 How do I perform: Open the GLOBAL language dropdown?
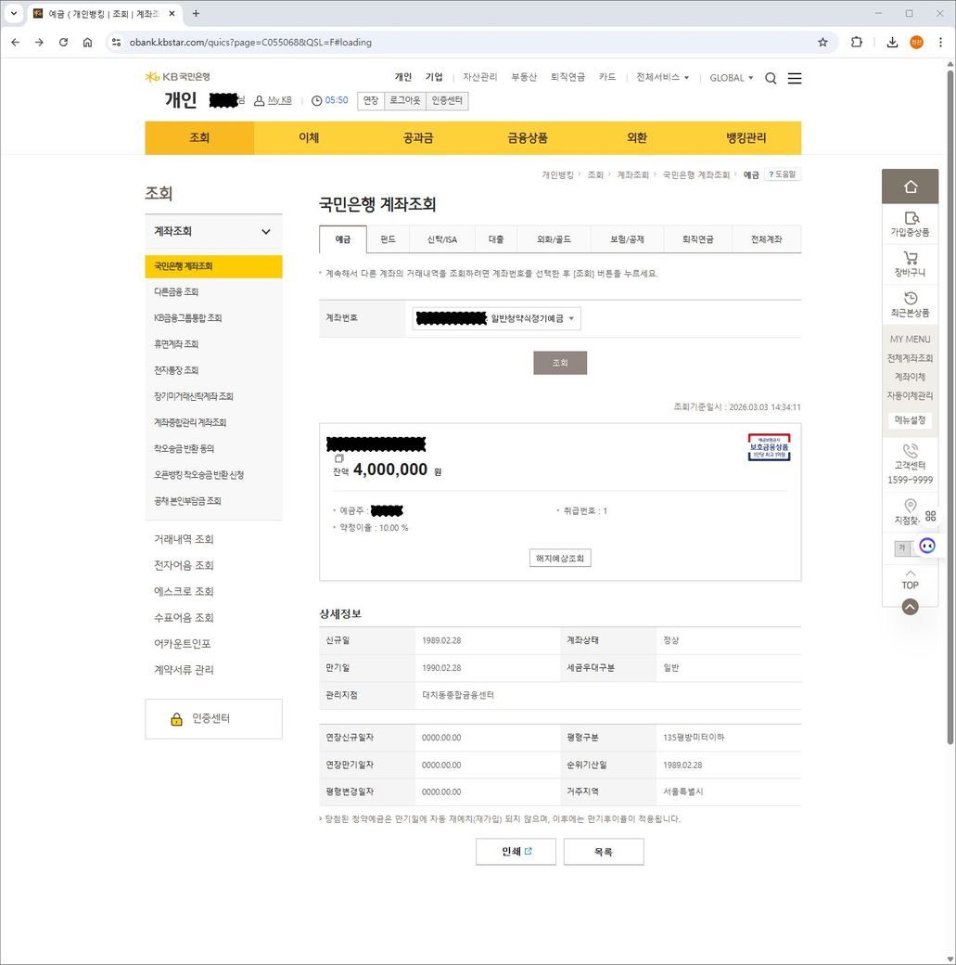point(731,78)
